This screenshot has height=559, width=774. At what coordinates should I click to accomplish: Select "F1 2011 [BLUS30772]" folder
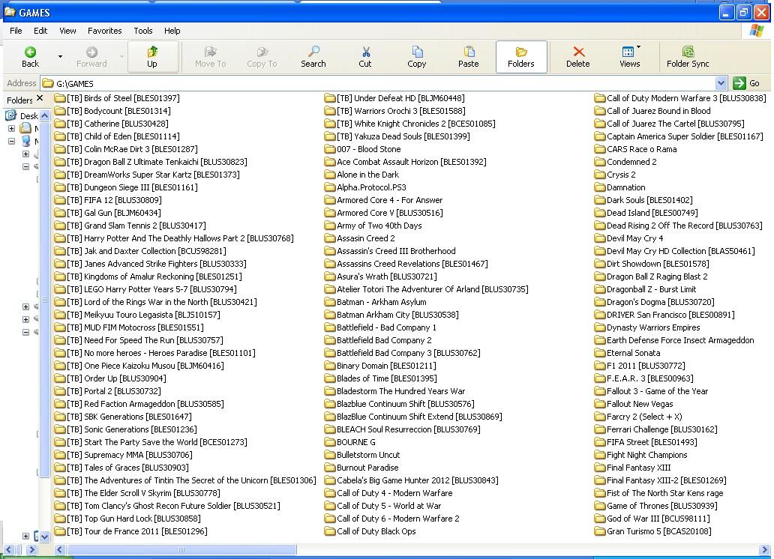coord(646,366)
